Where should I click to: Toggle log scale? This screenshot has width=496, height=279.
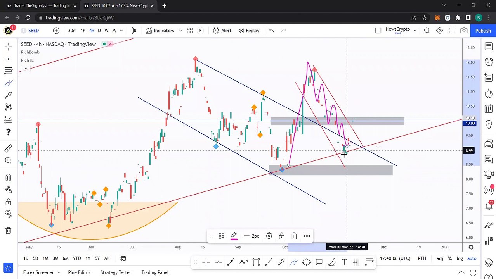460,258
